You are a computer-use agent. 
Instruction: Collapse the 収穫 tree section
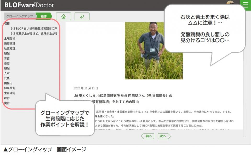click(x=7, y=24)
